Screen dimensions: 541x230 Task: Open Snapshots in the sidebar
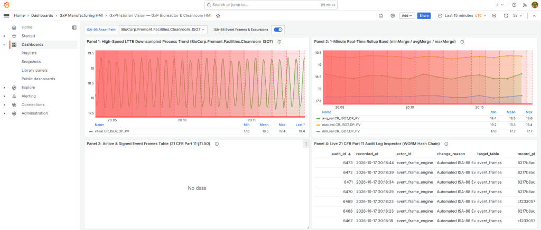pyautogui.click(x=31, y=62)
